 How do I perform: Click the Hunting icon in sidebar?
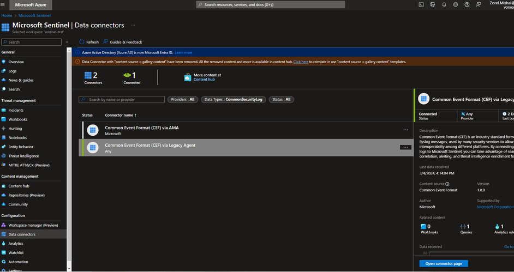point(4,129)
